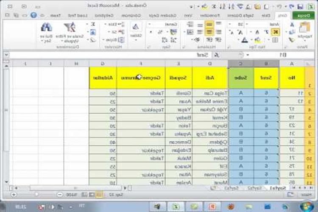Viewport: 318px width, 212px height.
Task: Click the currency accounting format icon
Action: pyautogui.click(x=173, y=32)
